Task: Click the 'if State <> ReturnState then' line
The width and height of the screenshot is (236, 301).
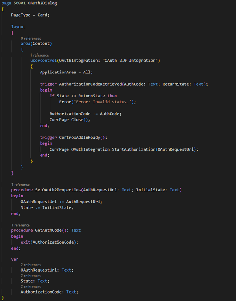Action: [83, 96]
